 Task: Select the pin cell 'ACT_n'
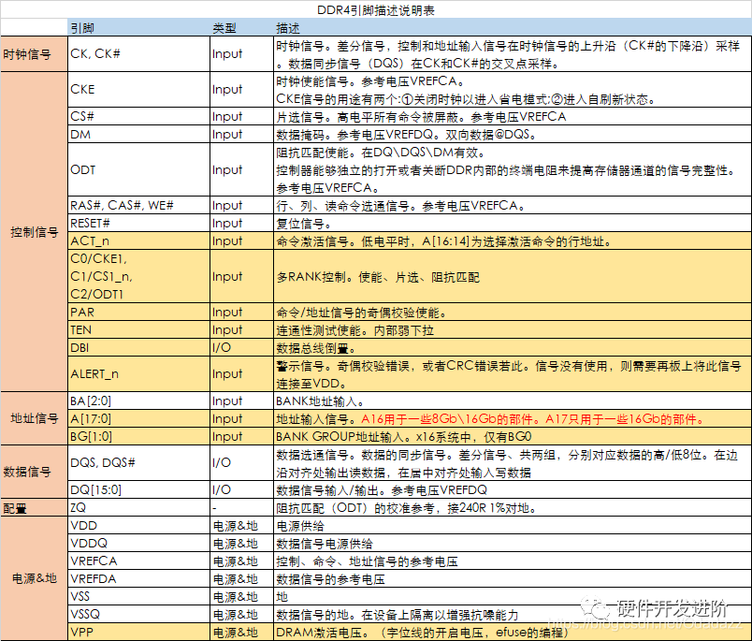click(x=139, y=240)
